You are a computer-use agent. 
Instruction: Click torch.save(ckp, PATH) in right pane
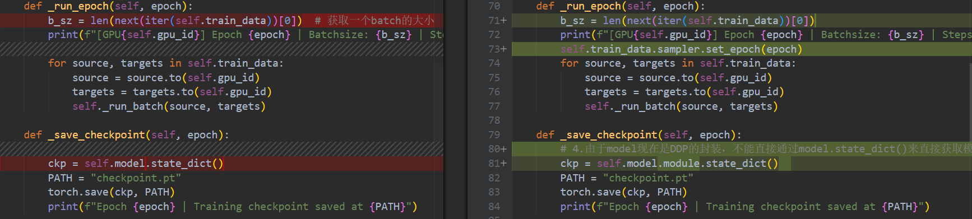click(x=624, y=192)
